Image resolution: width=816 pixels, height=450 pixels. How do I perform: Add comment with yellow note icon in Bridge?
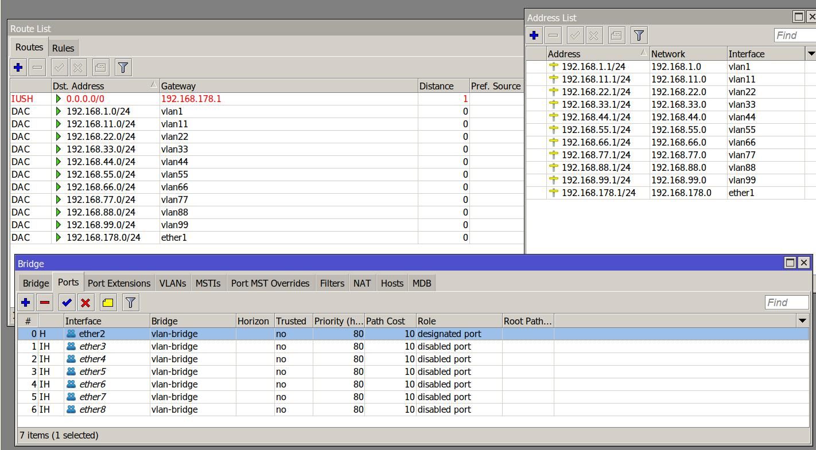tap(108, 303)
